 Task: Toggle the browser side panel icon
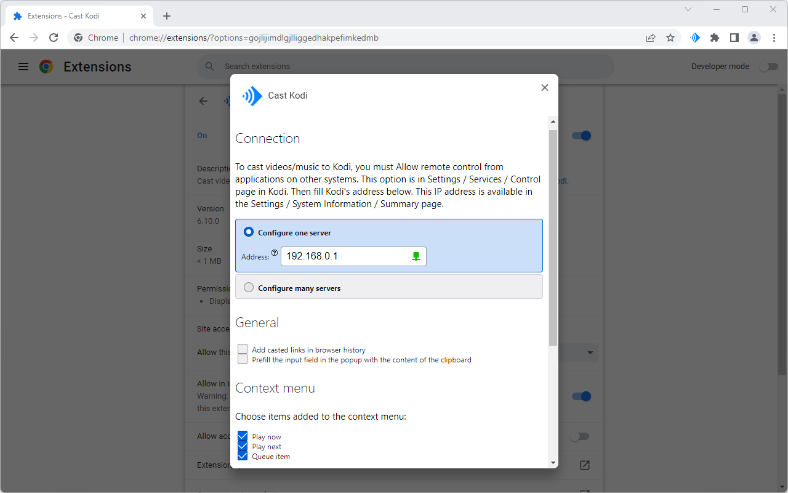click(x=734, y=38)
